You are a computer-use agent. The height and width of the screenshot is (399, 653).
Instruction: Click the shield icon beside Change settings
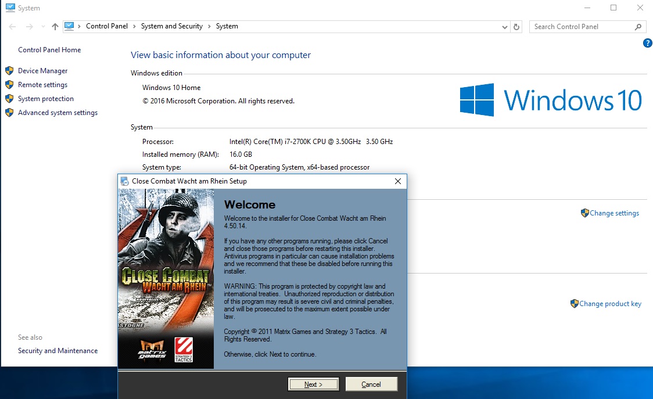[584, 213]
